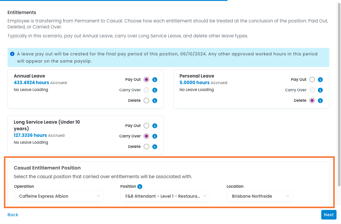Open the Operation dropdown showing Caffeine Express Albion
Image resolution: width=341 pixels, height=224 pixels.
pyautogui.click(x=59, y=196)
